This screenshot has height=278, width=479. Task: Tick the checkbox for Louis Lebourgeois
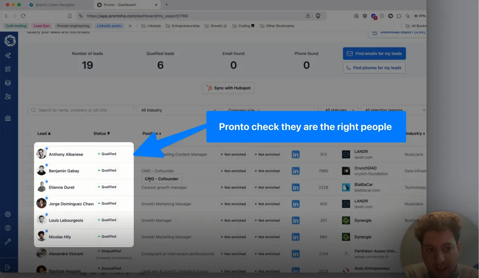29,221
